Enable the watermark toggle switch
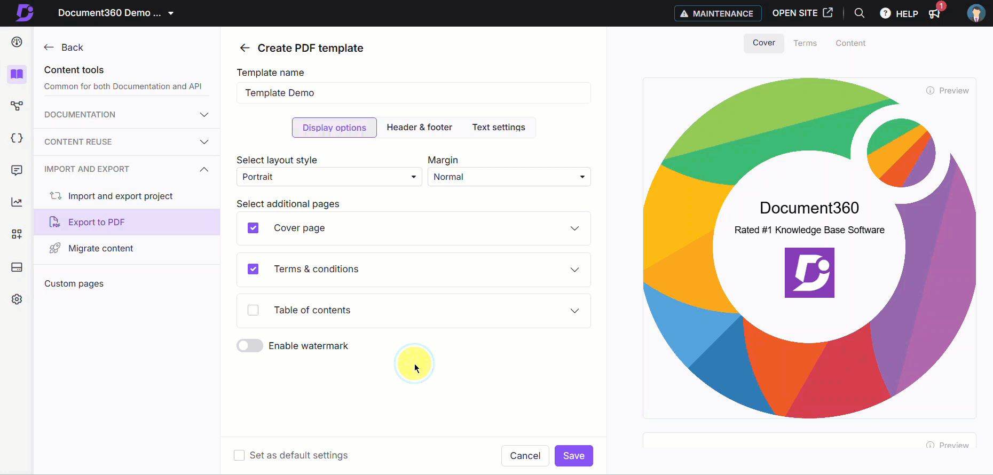The image size is (993, 475). coord(250,346)
